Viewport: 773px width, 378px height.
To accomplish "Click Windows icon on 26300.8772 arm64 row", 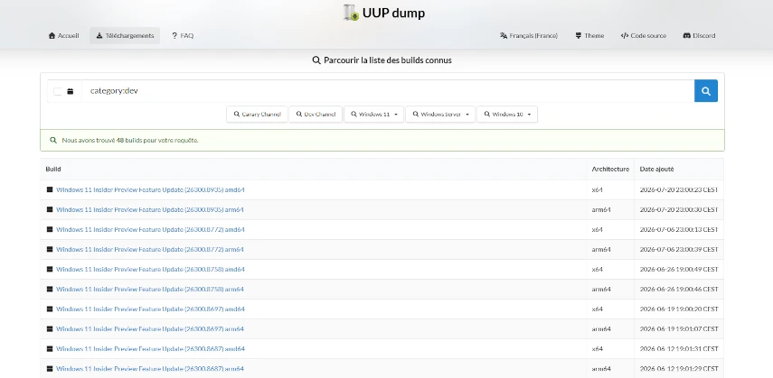I will coord(50,250).
